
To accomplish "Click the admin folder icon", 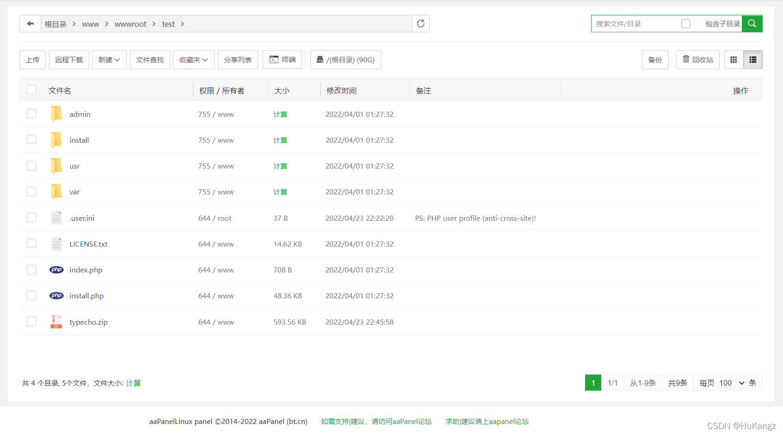I will (56, 114).
